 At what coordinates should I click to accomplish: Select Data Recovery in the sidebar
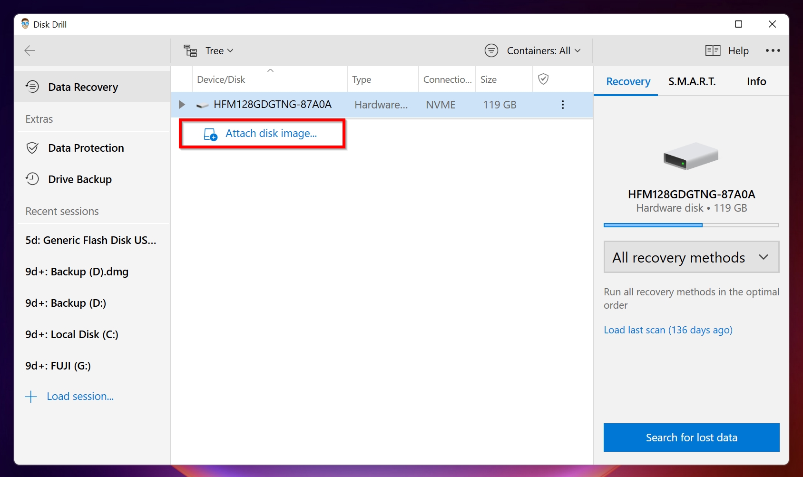click(x=93, y=87)
